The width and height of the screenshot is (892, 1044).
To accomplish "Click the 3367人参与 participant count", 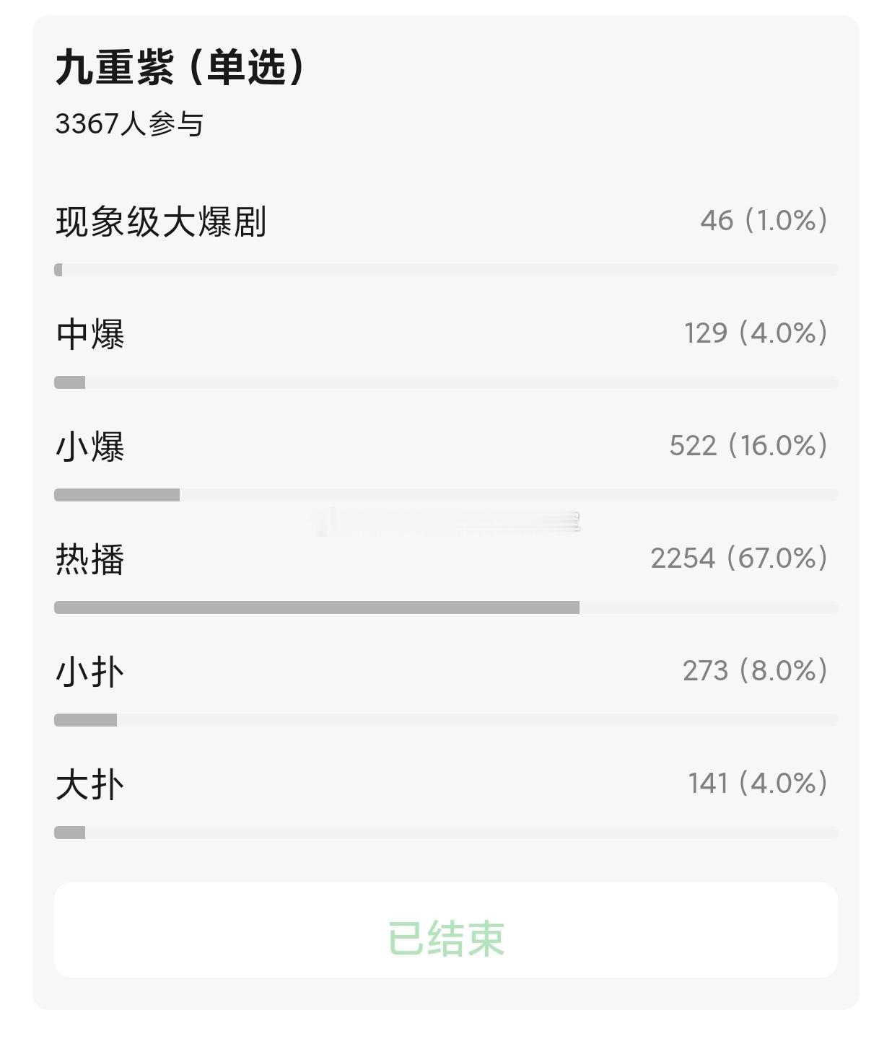I will (129, 124).
